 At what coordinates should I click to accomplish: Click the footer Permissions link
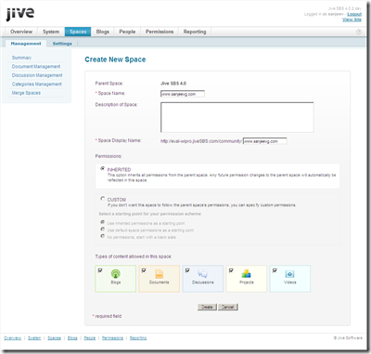pos(112,338)
